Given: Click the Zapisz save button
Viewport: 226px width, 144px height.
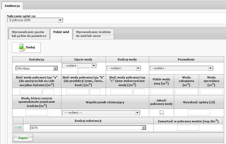Looking at the screenshot, I should click(x=23, y=138).
